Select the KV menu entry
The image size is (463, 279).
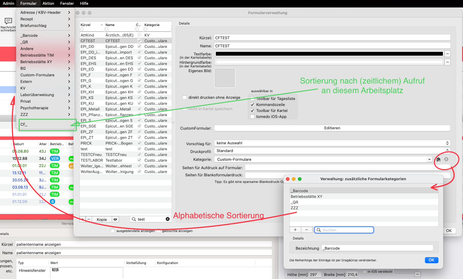click(x=45, y=88)
